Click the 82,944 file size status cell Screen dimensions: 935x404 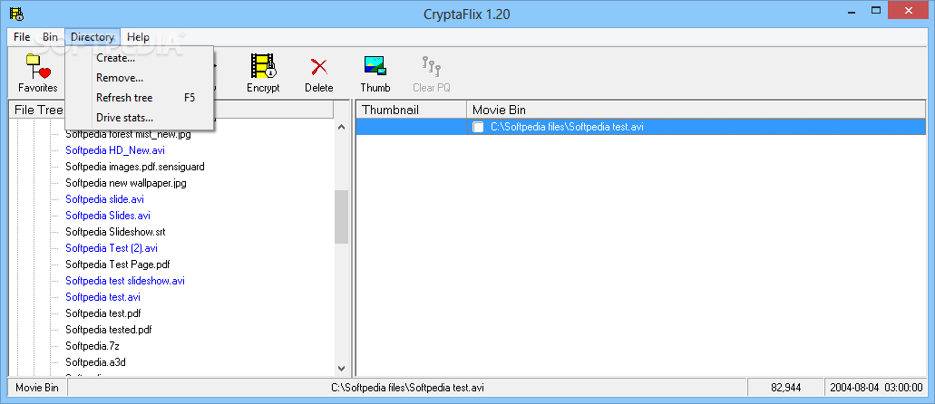(x=785, y=388)
